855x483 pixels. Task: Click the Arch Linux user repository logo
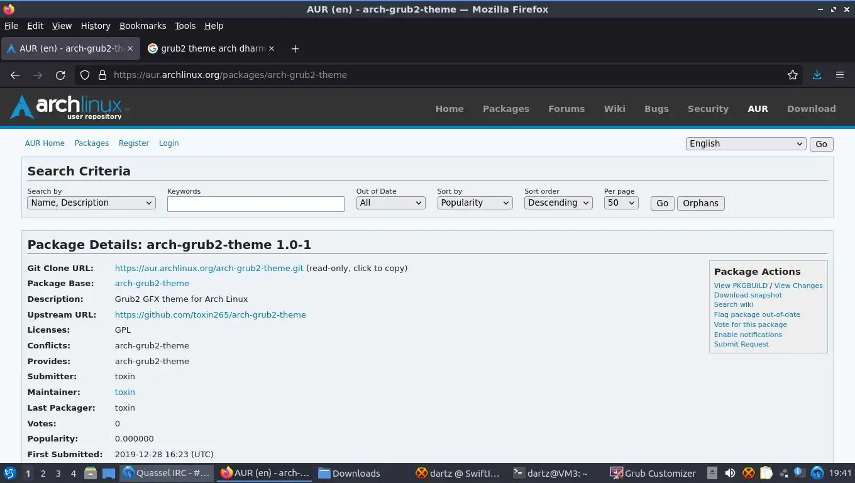coord(69,108)
